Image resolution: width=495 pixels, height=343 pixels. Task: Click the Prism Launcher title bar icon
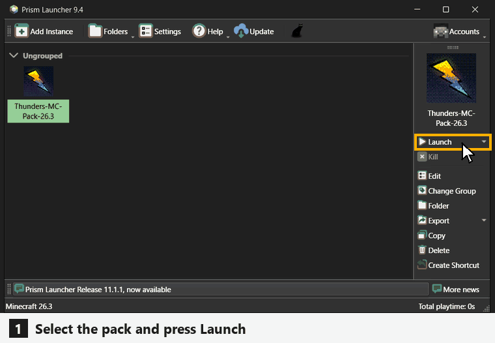14,10
